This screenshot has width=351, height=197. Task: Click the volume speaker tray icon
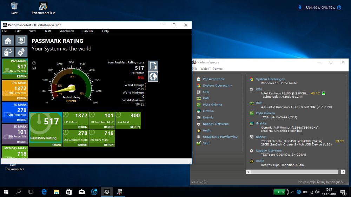317,192
